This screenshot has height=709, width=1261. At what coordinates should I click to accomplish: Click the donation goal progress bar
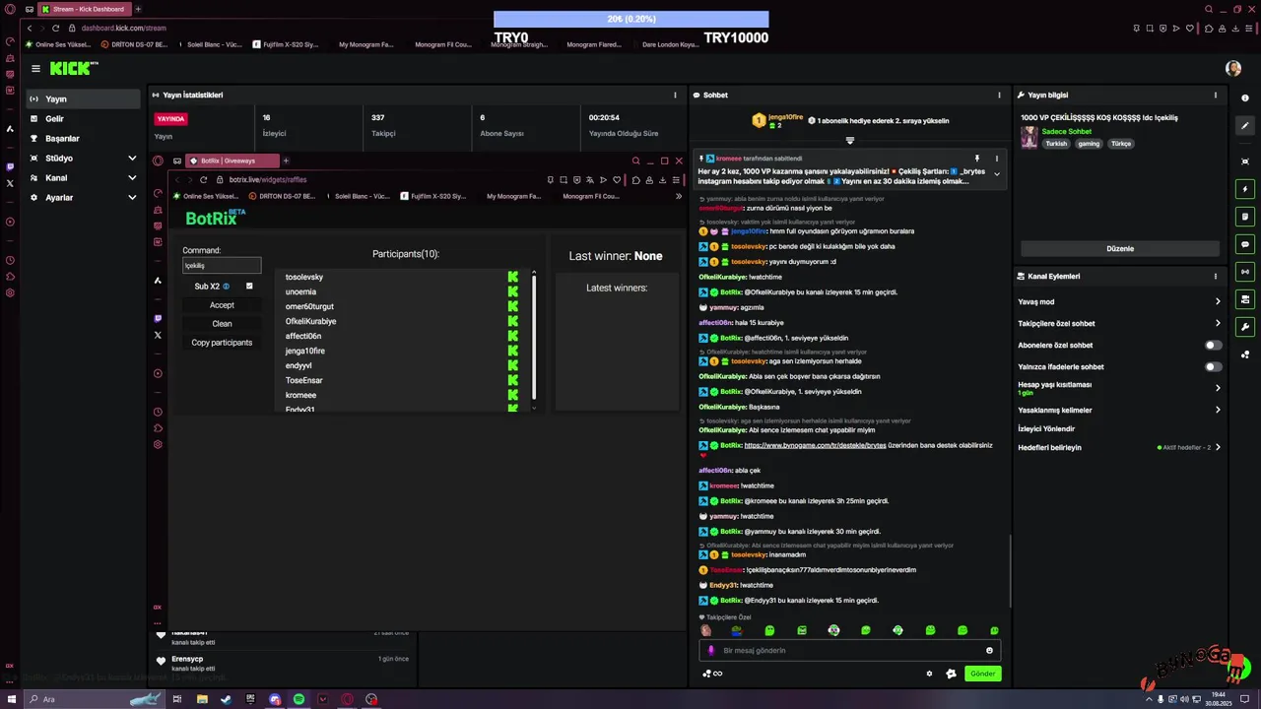(630, 20)
